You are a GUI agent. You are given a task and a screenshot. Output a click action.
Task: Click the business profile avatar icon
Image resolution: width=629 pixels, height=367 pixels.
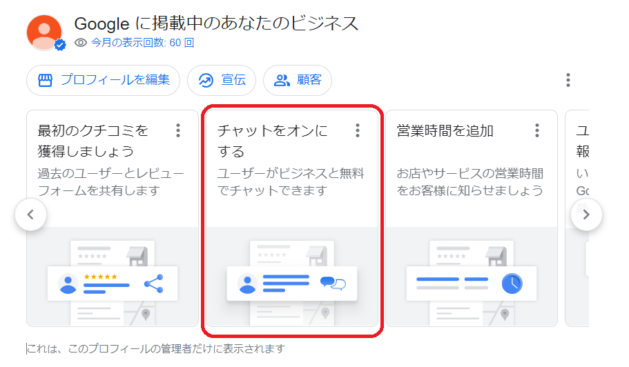point(45,32)
